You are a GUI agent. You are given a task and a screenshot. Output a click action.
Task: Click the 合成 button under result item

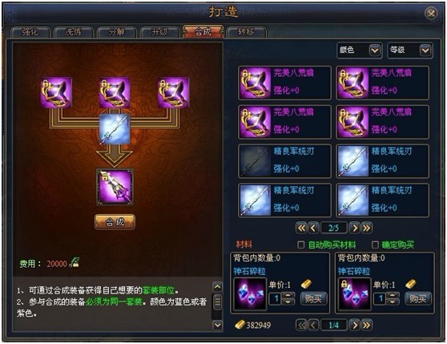(x=115, y=222)
